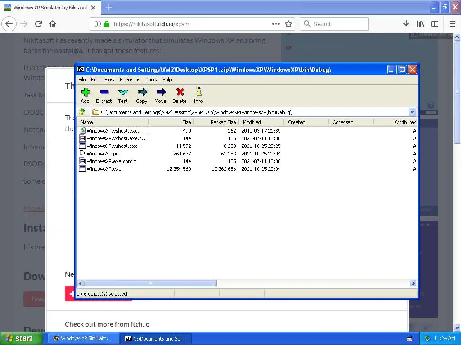Click the green padlock security icon
Viewport: 461px width, 345px height.
coord(107,24)
